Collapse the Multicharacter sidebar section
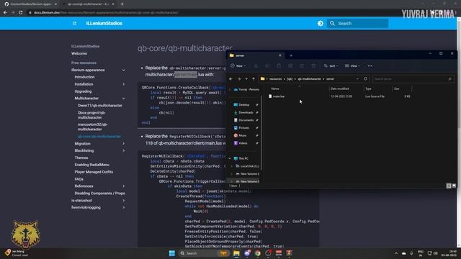The height and width of the screenshot is (259, 461). point(123,99)
